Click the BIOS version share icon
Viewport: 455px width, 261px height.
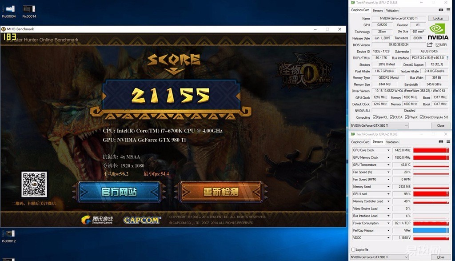point(430,45)
